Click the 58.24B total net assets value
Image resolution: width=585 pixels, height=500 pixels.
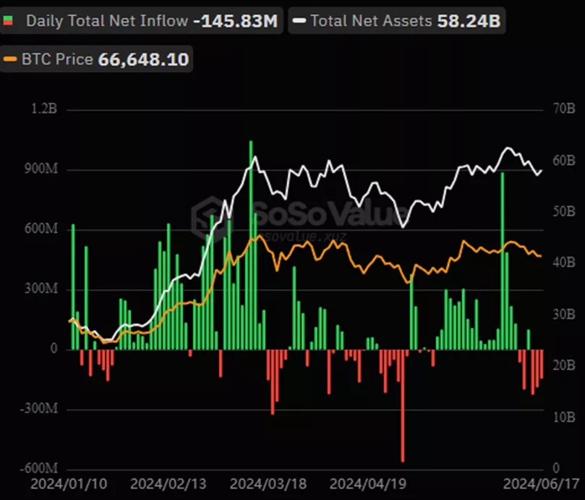[x=468, y=21]
